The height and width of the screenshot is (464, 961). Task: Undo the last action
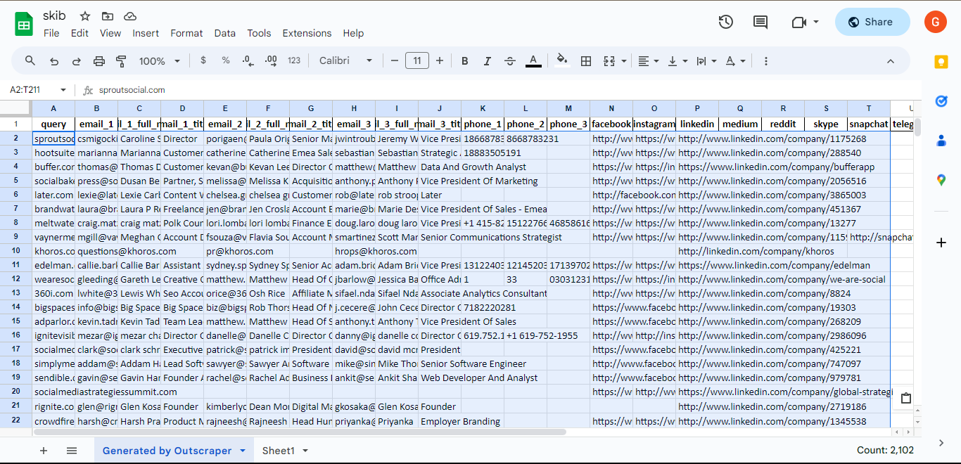click(54, 61)
